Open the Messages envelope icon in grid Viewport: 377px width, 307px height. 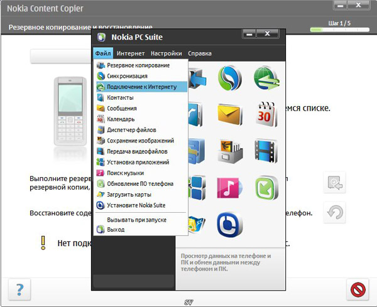click(230, 114)
